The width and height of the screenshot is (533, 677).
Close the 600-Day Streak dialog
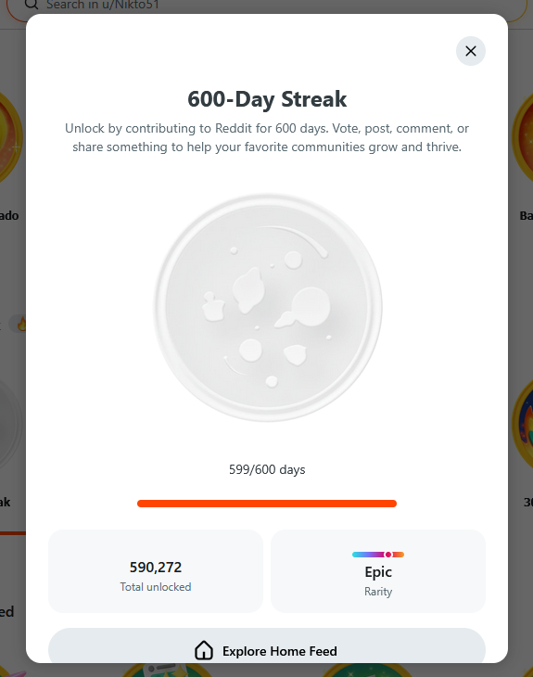coord(470,51)
